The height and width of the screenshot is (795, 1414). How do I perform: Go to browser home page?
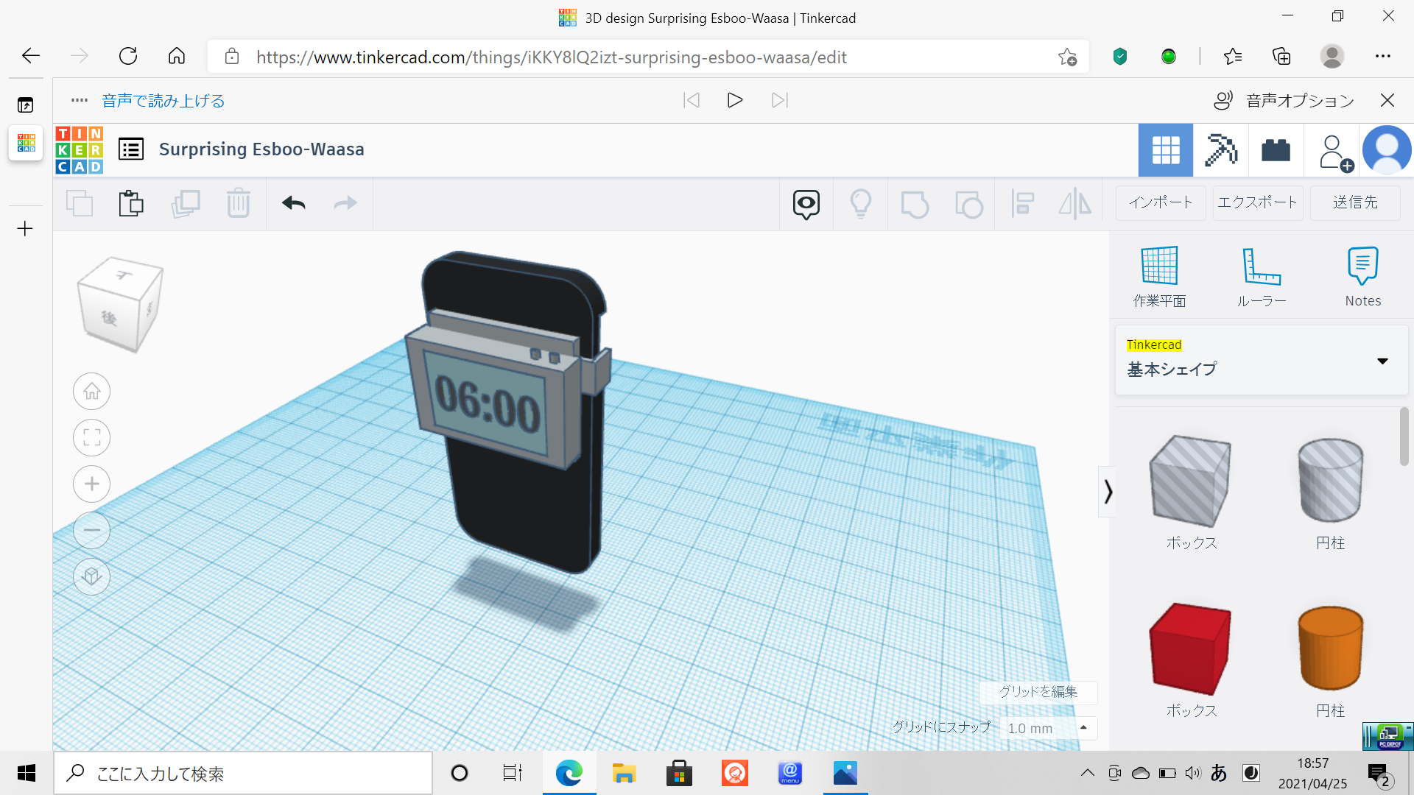pos(177,56)
